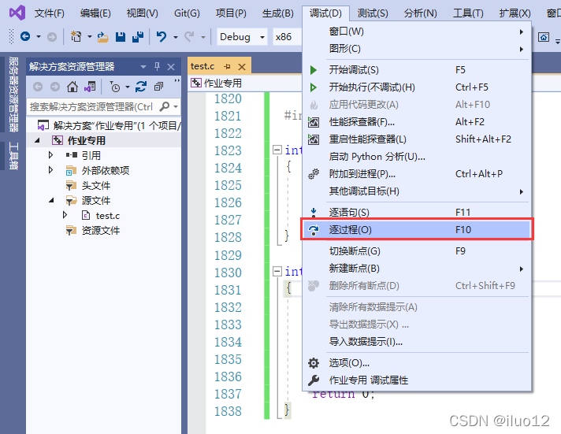The image size is (561, 434).
Task: Expand the 引用 tree node
Action: (x=50, y=155)
